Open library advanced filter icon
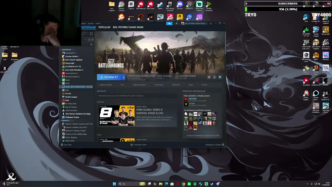332x187 pixels. (x=91, y=45)
